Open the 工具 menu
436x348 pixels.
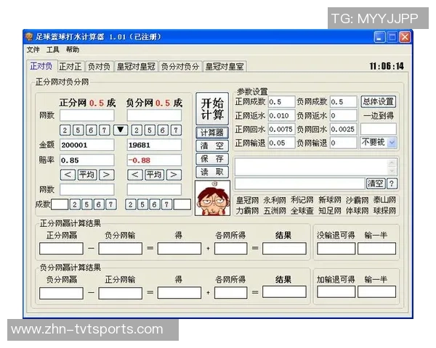point(53,50)
